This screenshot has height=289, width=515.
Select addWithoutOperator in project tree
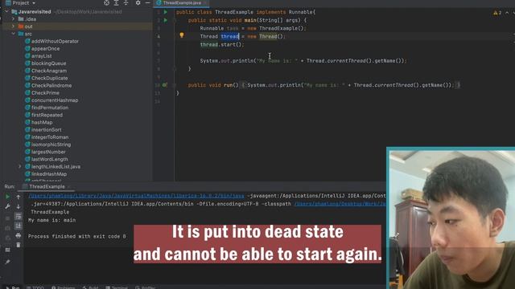click(55, 41)
